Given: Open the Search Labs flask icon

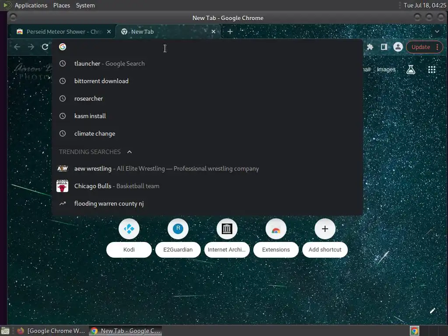Looking at the screenshot, I should pos(411,70).
